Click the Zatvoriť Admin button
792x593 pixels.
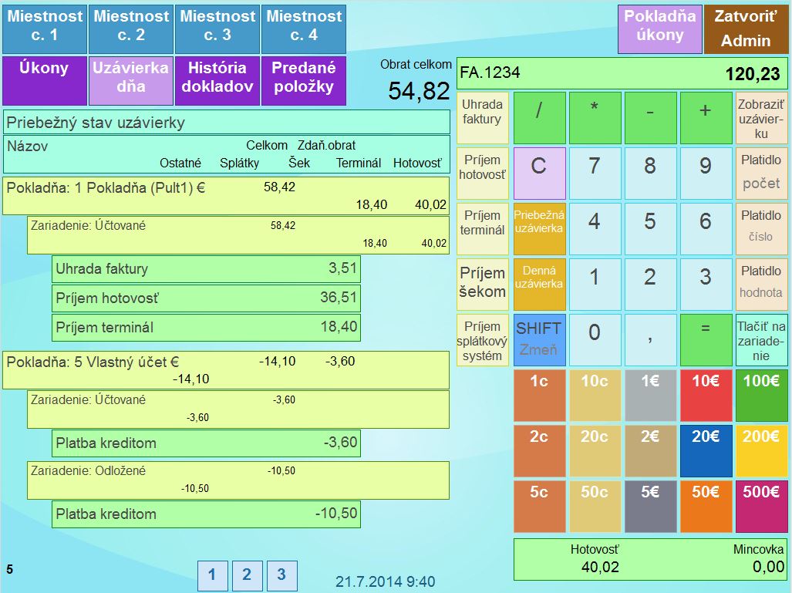746,29
